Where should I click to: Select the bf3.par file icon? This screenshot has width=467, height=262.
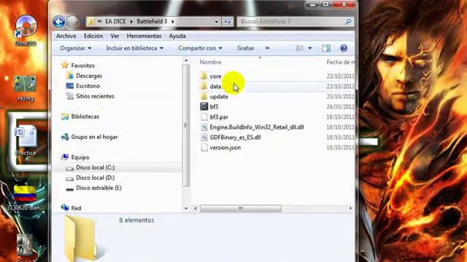click(204, 116)
